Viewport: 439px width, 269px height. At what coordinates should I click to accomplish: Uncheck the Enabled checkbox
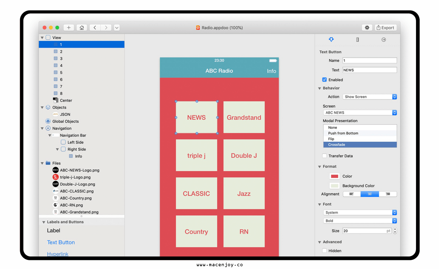click(x=324, y=80)
